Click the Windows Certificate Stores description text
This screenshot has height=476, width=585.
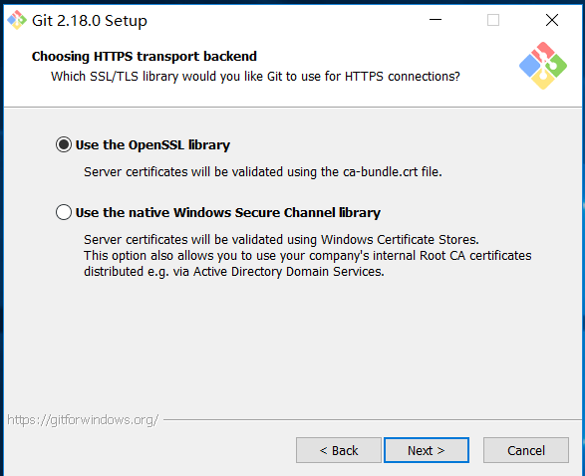tap(281, 239)
